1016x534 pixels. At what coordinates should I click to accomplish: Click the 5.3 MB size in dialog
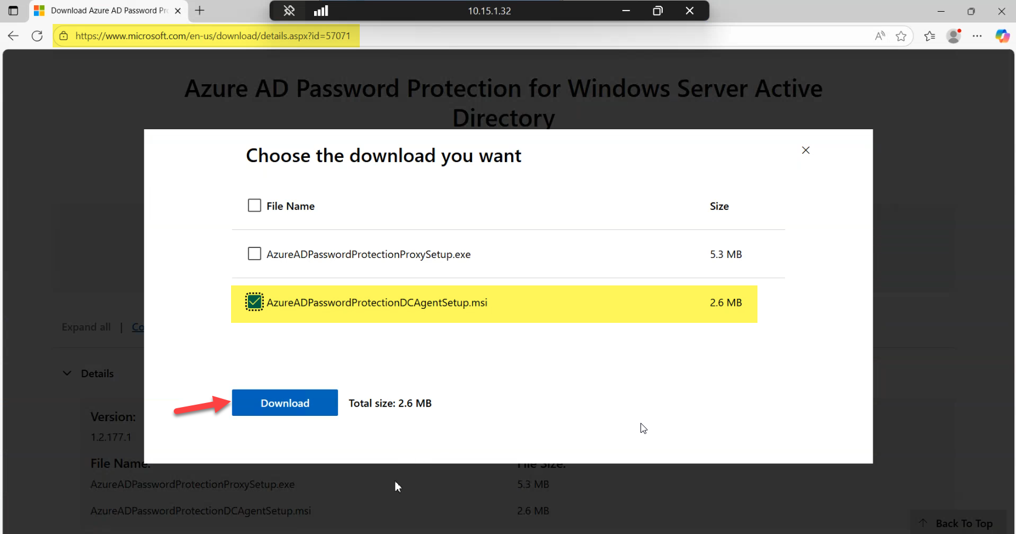coord(726,254)
